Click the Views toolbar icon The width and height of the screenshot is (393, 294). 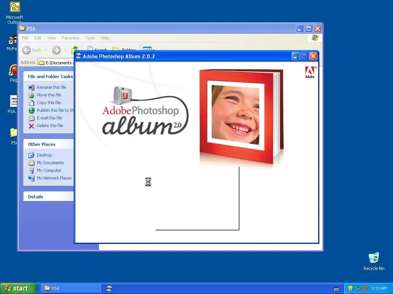pos(147,49)
